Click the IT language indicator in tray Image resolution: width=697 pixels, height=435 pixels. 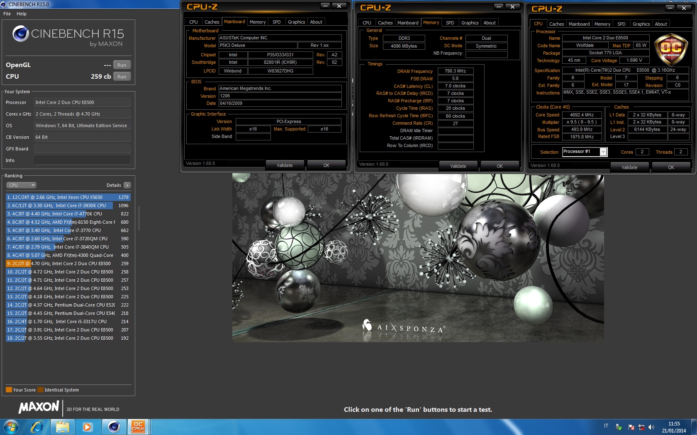(x=606, y=426)
